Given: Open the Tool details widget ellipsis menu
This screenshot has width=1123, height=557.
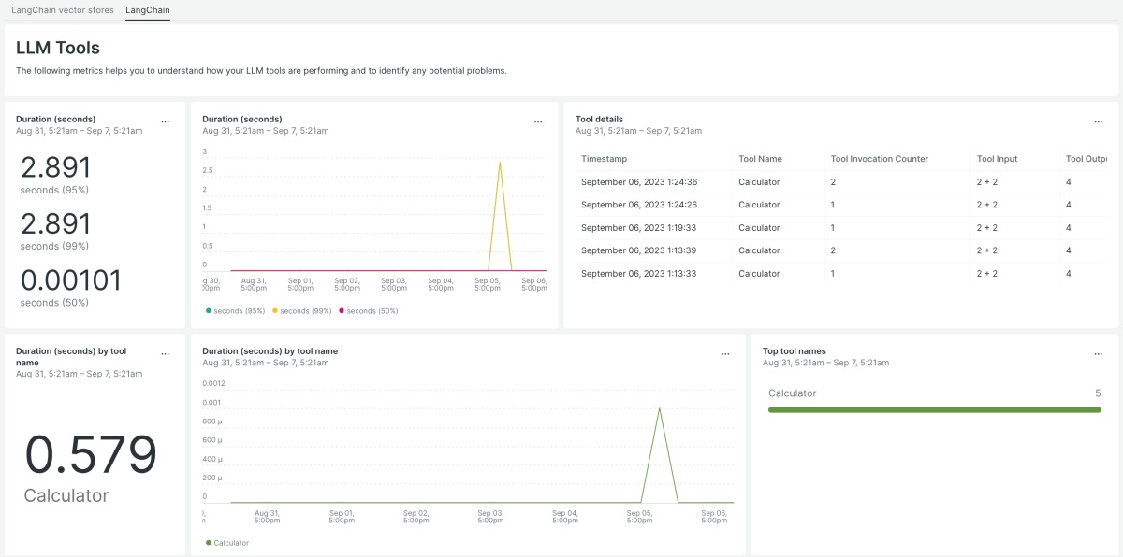Looking at the screenshot, I should tap(1099, 121).
